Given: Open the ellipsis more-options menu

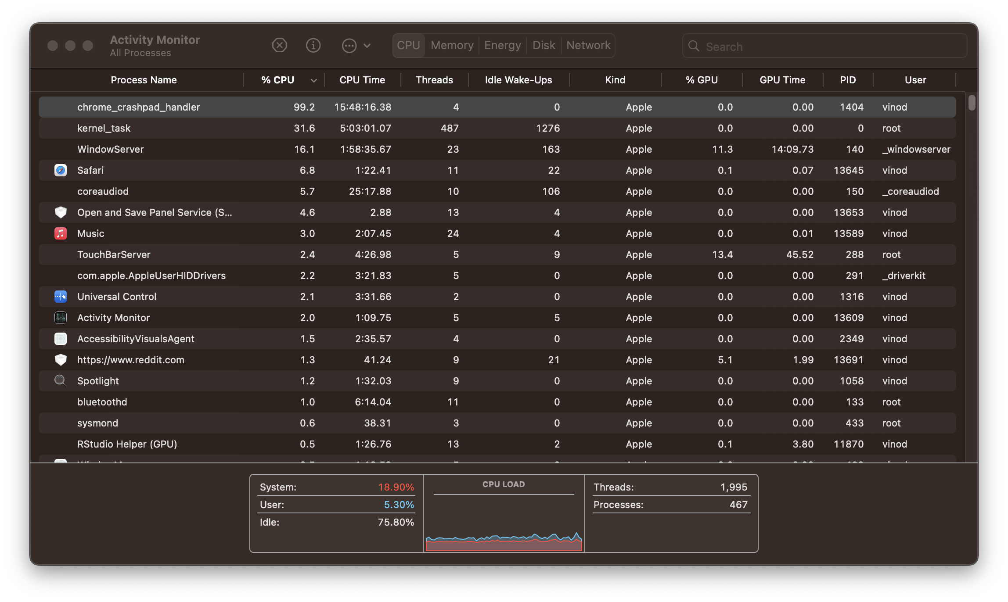Looking at the screenshot, I should (356, 46).
